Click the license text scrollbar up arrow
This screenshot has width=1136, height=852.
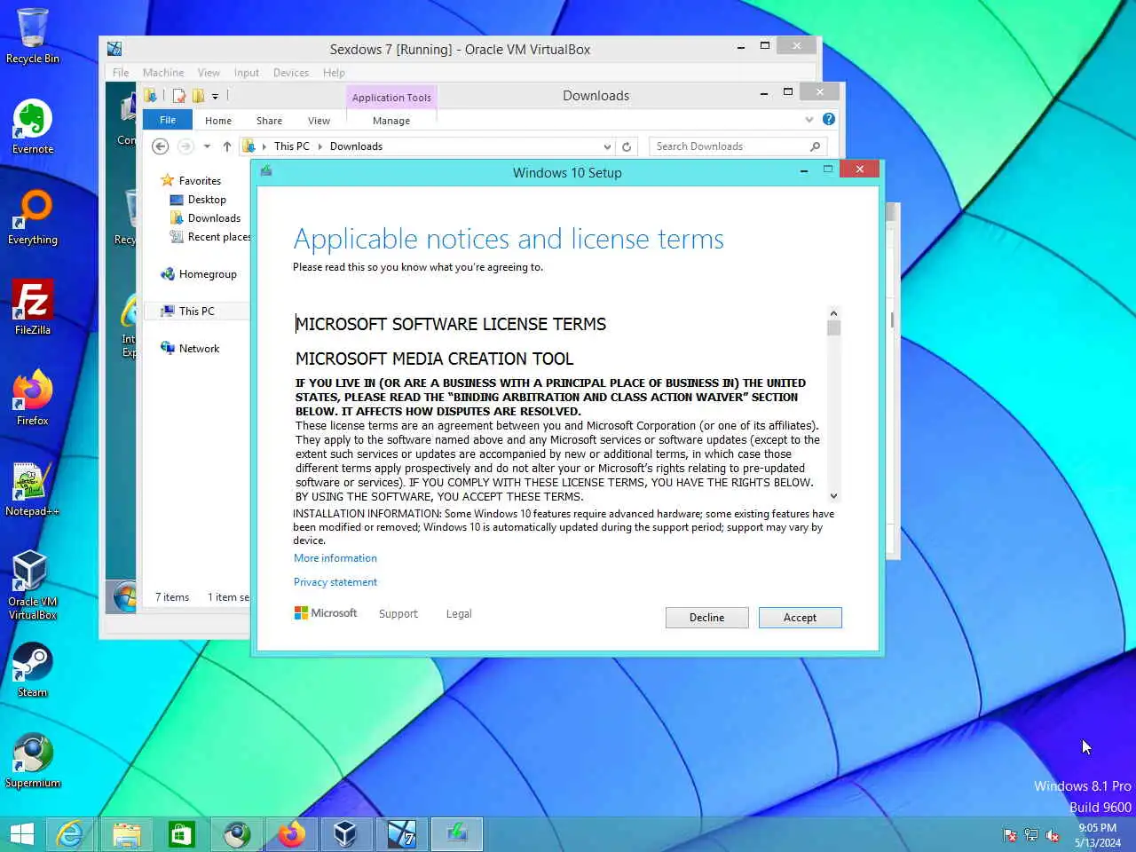click(833, 313)
